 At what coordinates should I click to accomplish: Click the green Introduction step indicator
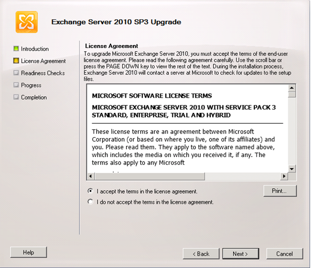(x=16, y=49)
